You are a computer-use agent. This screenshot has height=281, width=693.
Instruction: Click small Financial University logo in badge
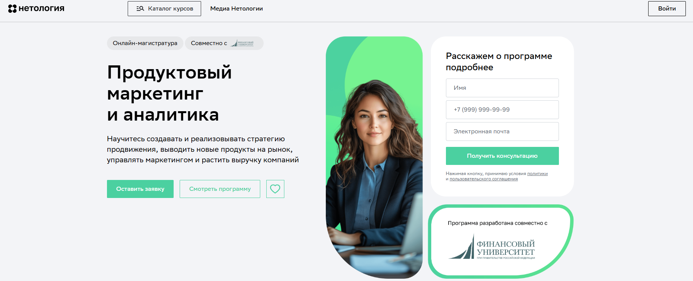click(243, 43)
